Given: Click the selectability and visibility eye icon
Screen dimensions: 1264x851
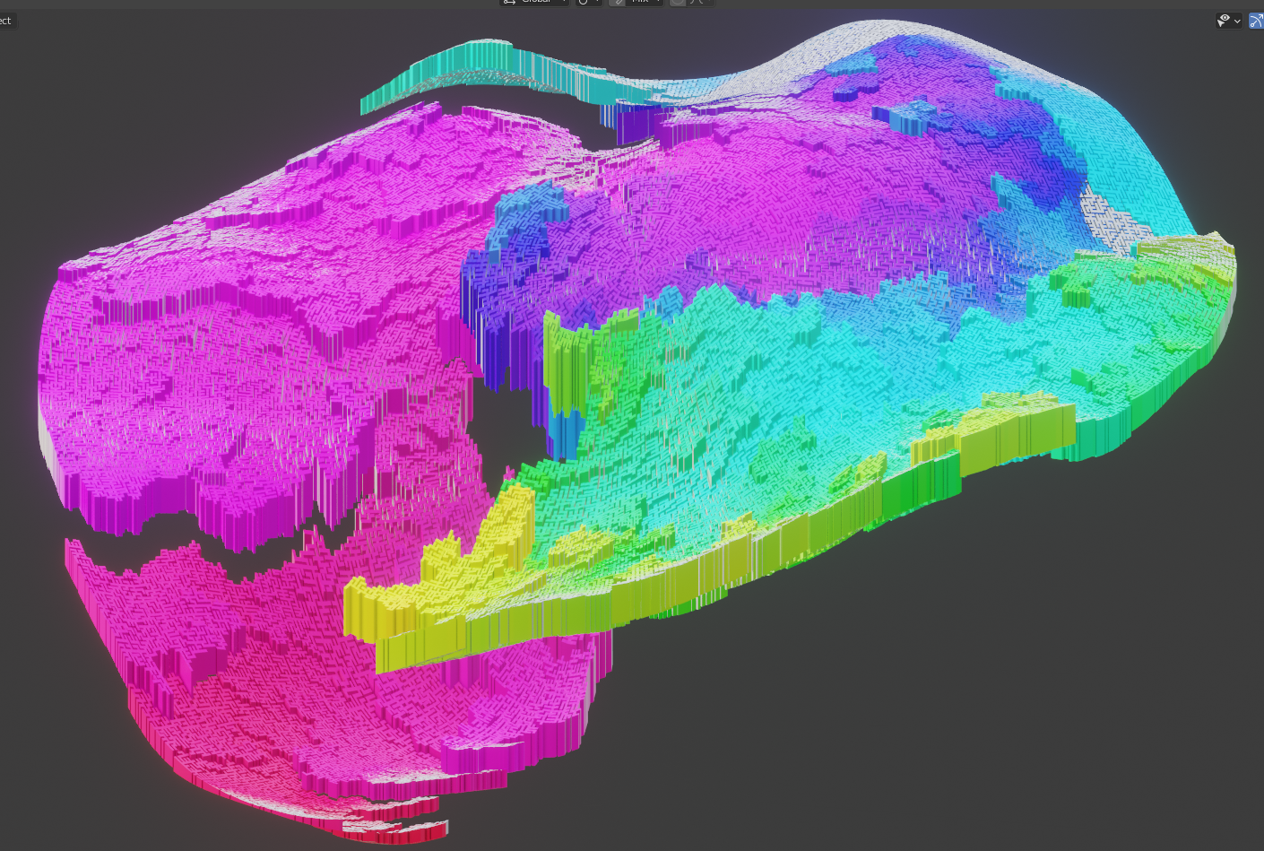Looking at the screenshot, I should point(1224,20).
